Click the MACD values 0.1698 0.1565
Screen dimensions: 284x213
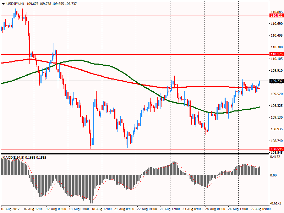point(36,158)
